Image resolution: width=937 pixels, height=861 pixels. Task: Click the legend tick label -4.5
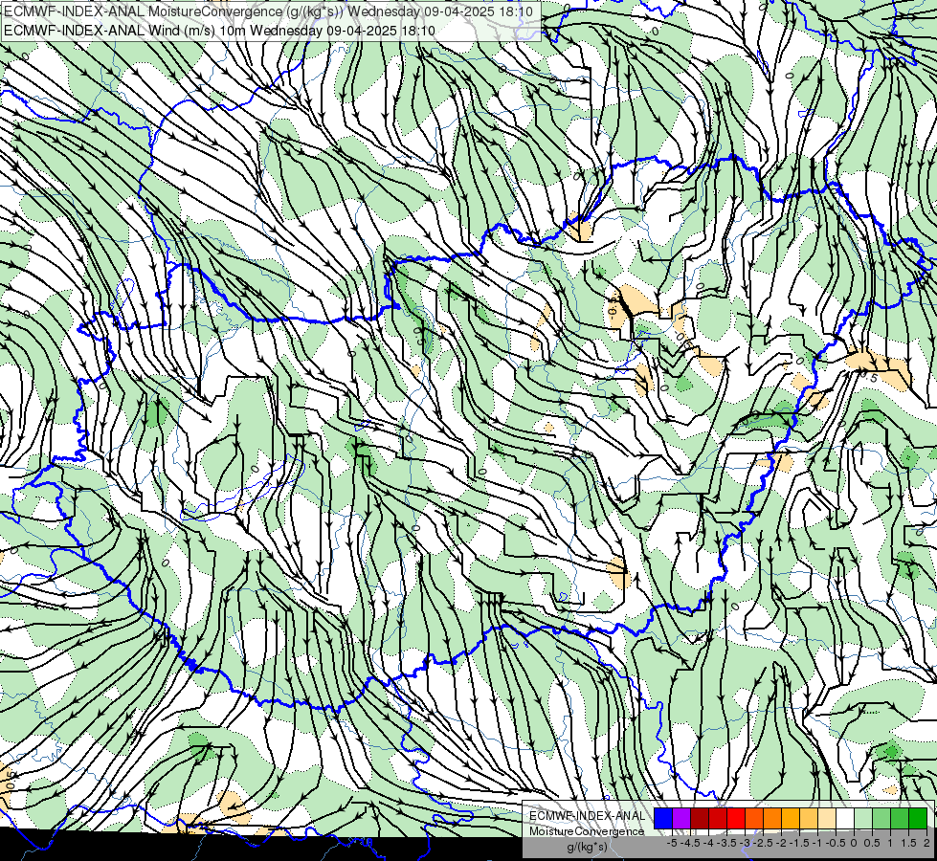[x=690, y=843]
